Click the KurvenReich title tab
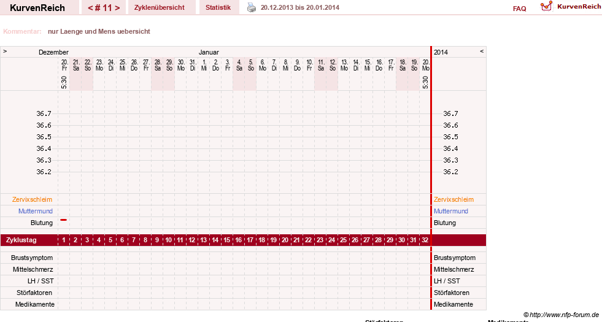602x322 pixels. pyautogui.click(x=37, y=8)
